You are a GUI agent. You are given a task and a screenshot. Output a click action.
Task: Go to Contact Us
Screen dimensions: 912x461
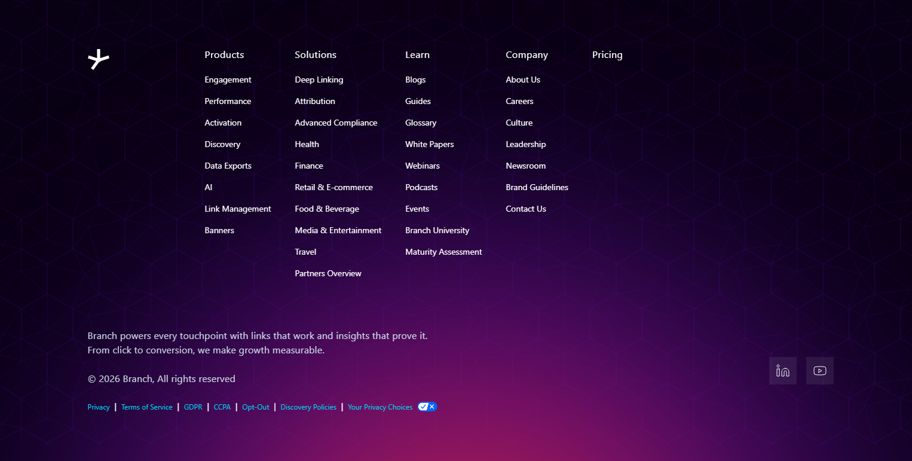coord(526,209)
